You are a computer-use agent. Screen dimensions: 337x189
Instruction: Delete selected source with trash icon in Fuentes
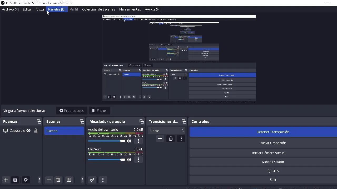coord(15,180)
